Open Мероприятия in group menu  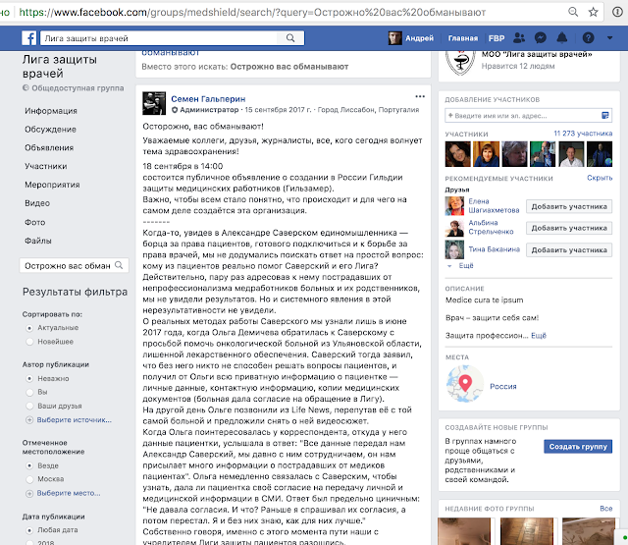tap(52, 185)
